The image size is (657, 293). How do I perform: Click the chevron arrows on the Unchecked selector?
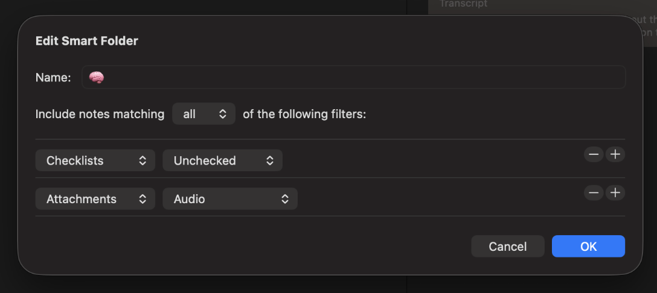(270, 160)
